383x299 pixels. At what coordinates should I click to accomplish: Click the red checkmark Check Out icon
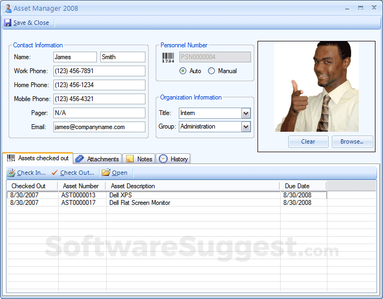[x=55, y=173]
